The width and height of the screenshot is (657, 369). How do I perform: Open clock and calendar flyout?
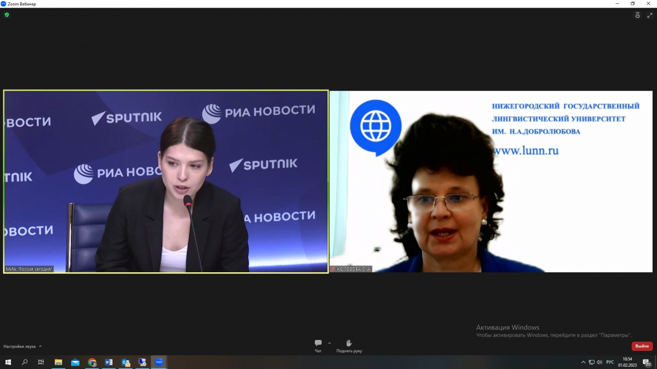[x=627, y=362]
